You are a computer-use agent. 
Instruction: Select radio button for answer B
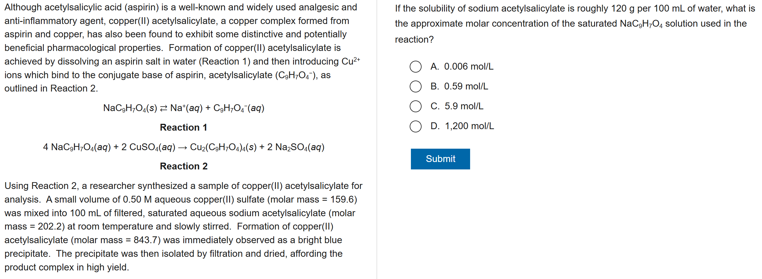(x=415, y=86)
